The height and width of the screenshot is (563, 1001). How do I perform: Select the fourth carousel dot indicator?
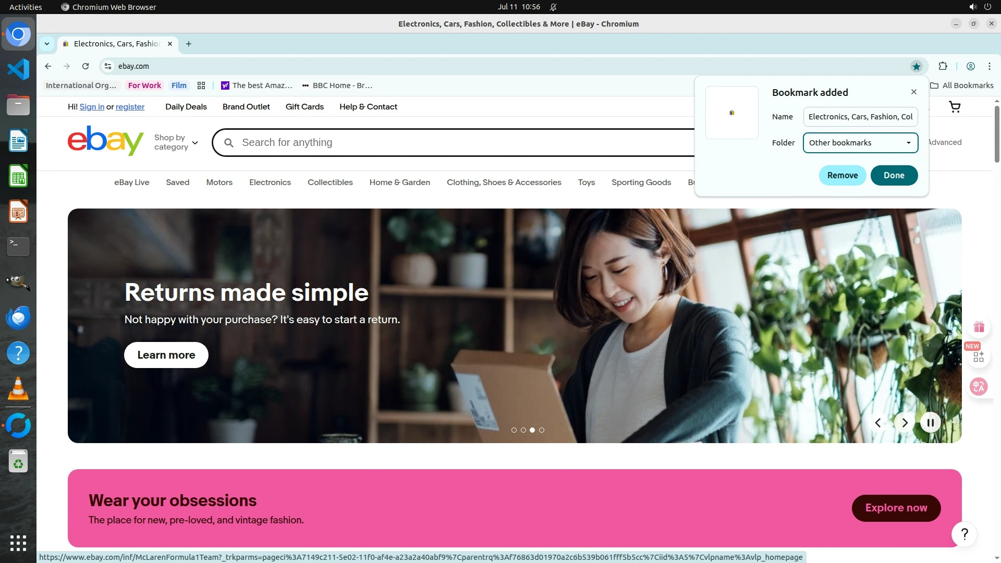[x=542, y=430]
